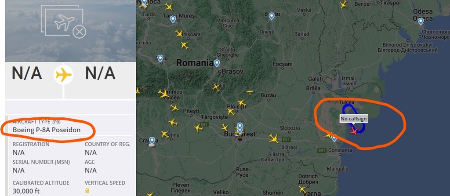450x196 pixels.
Task: Select the yellow aircraft near Varna
Action: (x=302, y=189)
